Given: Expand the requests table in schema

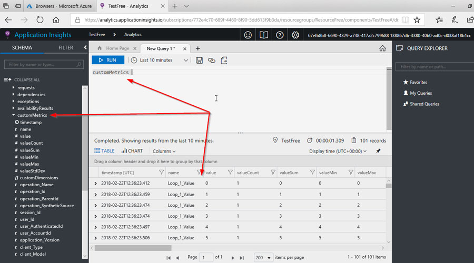Looking at the screenshot, I should click(13, 87).
